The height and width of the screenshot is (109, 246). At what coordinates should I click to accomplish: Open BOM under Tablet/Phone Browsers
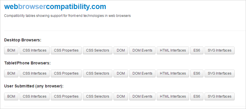click(11, 73)
